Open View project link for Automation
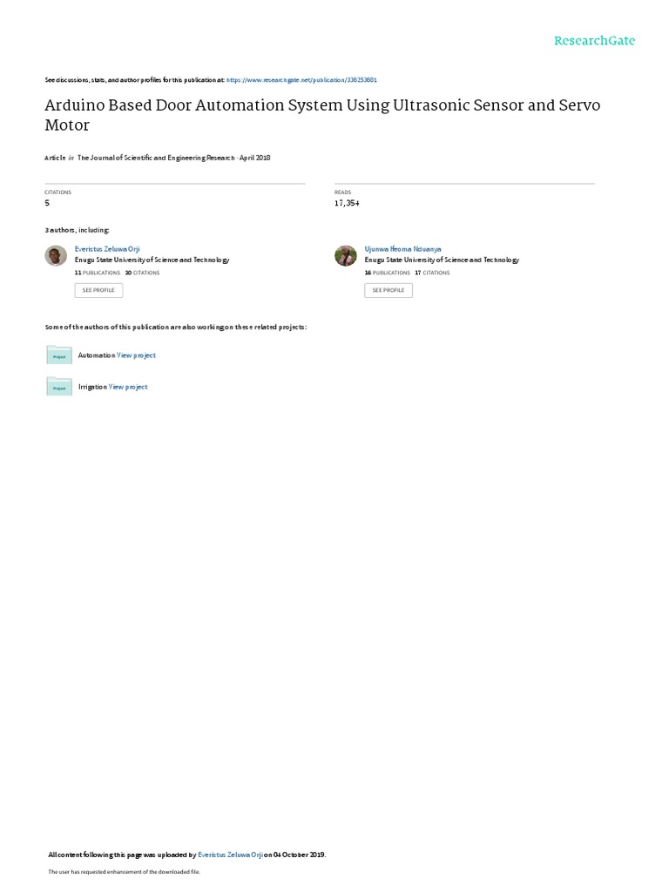The width and height of the screenshot is (669, 892). 136,355
